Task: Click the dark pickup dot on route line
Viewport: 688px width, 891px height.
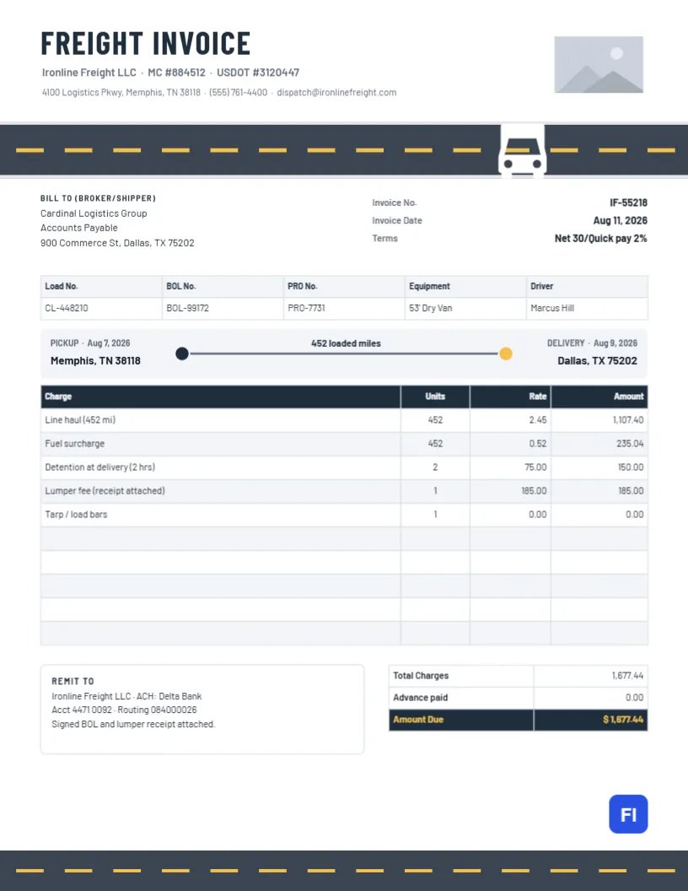Action: (181, 354)
